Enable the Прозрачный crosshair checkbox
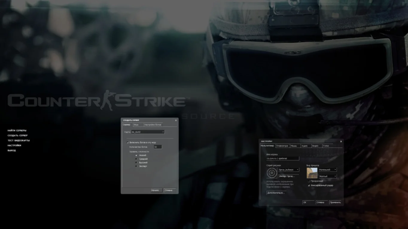Viewport: 408px width, 229px height. pyautogui.click(x=309, y=181)
